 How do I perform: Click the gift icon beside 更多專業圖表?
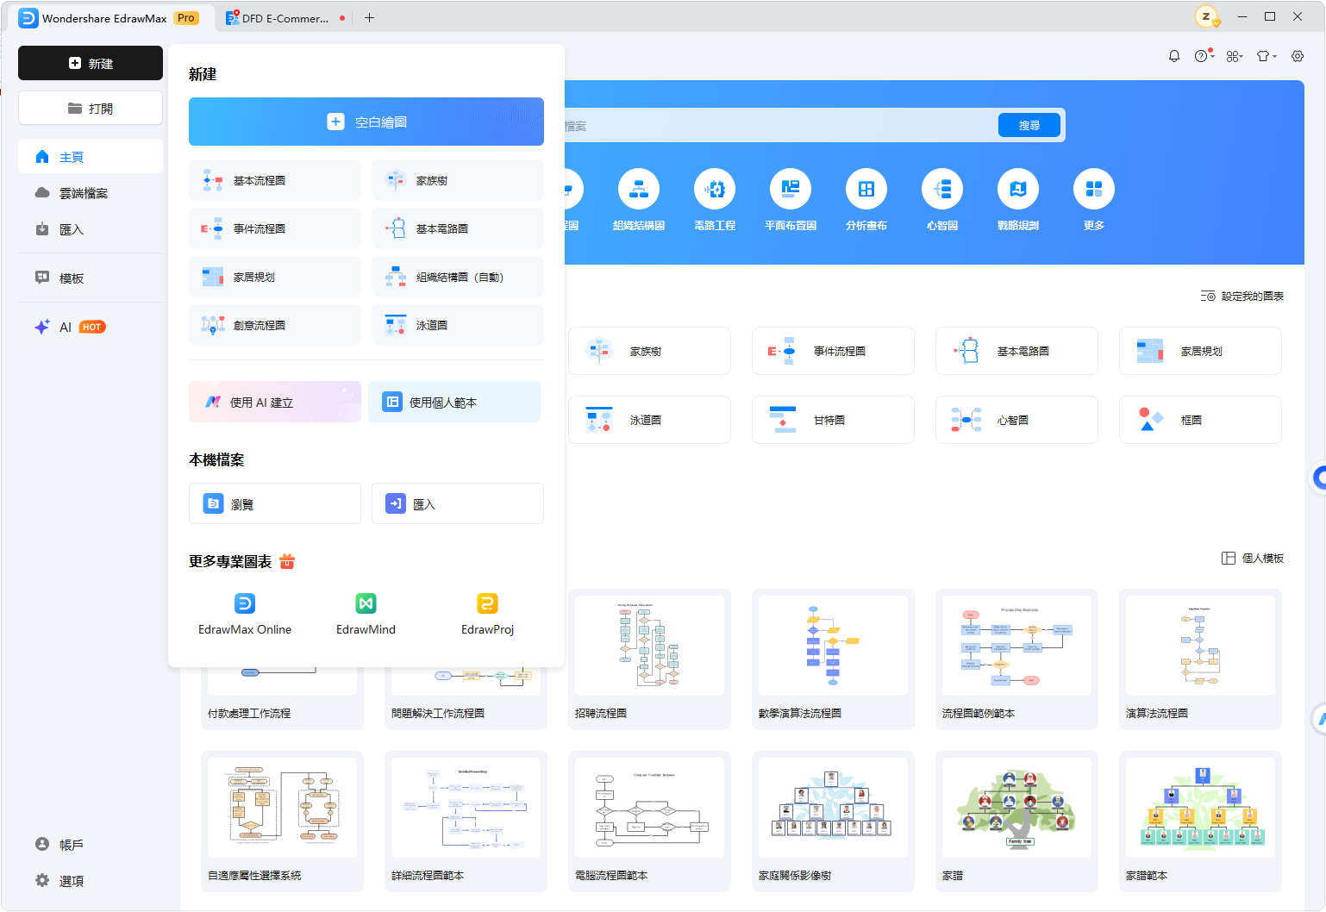pos(287,561)
